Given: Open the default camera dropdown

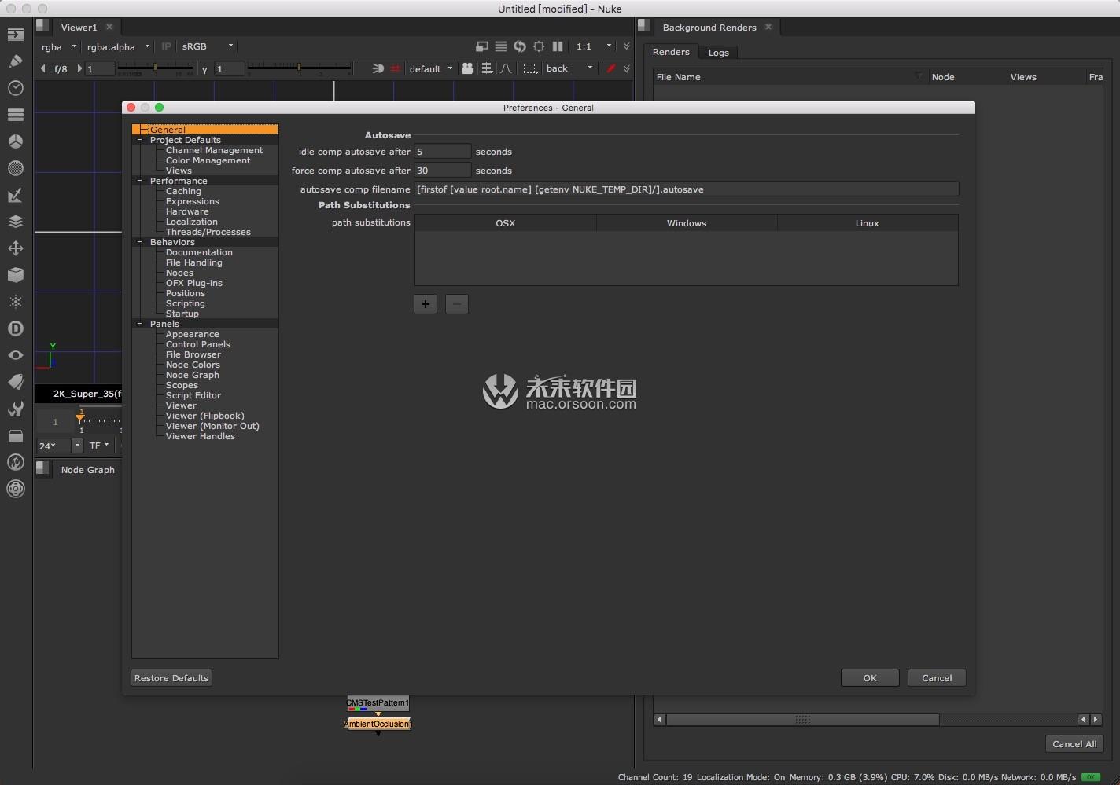Looking at the screenshot, I should pyautogui.click(x=431, y=68).
